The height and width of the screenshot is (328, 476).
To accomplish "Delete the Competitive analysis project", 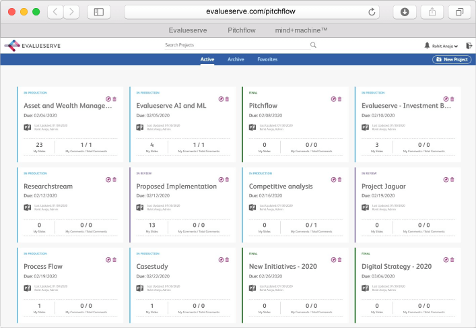I will tap(340, 179).
